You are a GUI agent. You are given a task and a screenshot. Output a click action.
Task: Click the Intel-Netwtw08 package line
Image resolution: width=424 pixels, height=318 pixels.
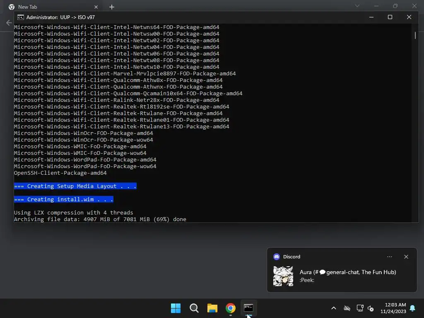point(116,60)
